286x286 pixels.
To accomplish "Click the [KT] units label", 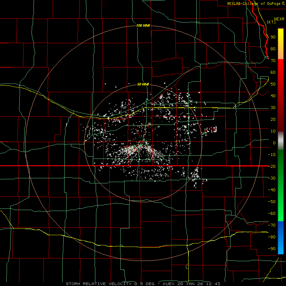I will tap(271, 22).
